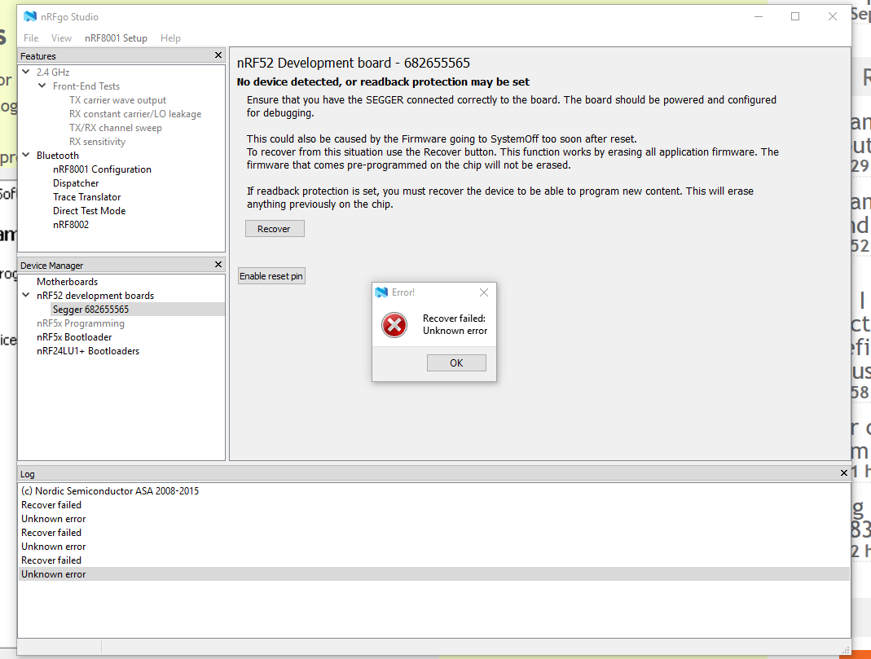Open the File menu

coord(31,37)
